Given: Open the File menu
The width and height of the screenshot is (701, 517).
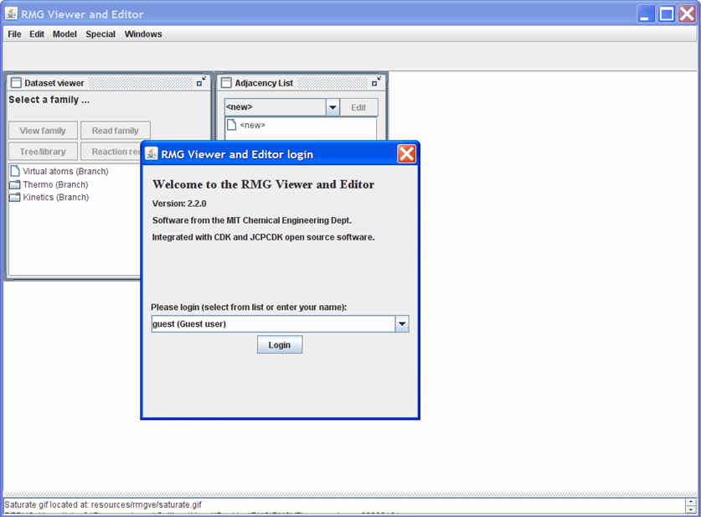Looking at the screenshot, I should (x=14, y=34).
